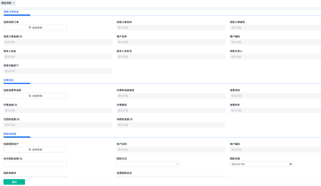
Task: Click the 发票回款状态 label
Action: click(124, 173)
